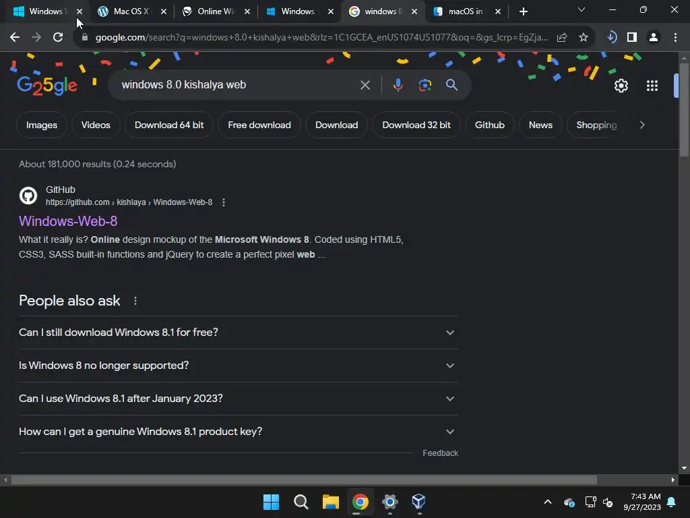Toggle the Chrome side panel icon

(x=632, y=38)
